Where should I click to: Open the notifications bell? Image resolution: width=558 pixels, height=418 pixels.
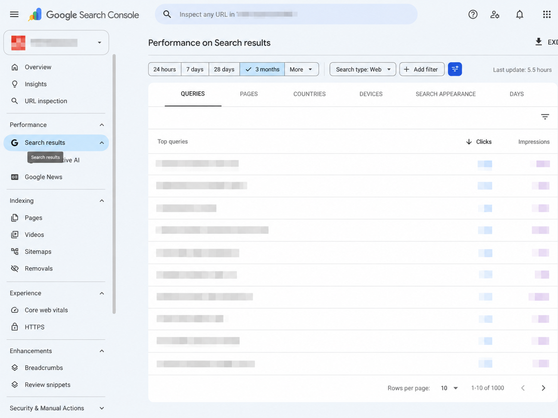click(x=519, y=14)
